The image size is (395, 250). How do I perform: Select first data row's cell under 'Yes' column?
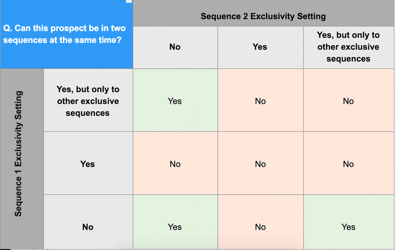260,100
